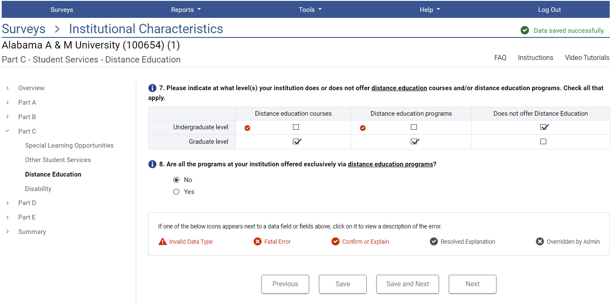The width and height of the screenshot is (611, 305).
Task: Click the Resolved Explanation legend icon
Action: point(434,242)
